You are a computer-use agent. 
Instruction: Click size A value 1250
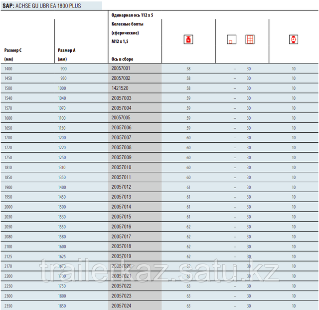pyautogui.click(x=62, y=158)
